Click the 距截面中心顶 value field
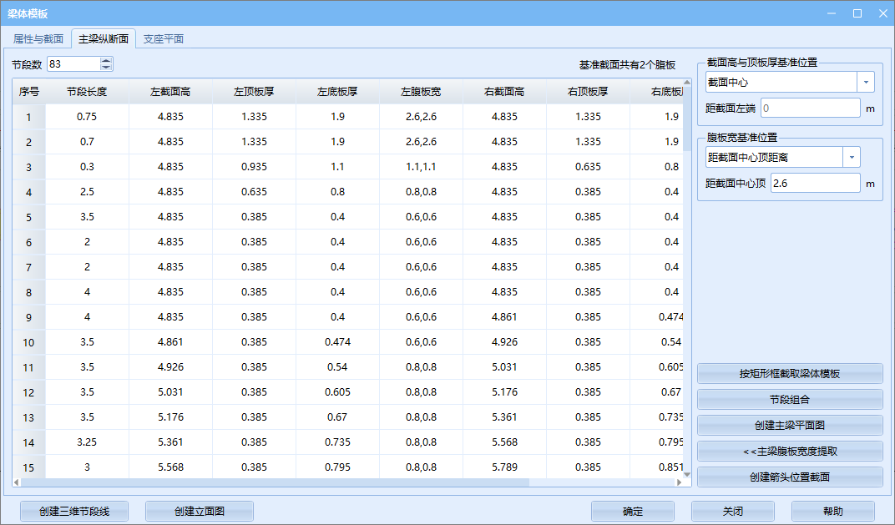 [815, 183]
